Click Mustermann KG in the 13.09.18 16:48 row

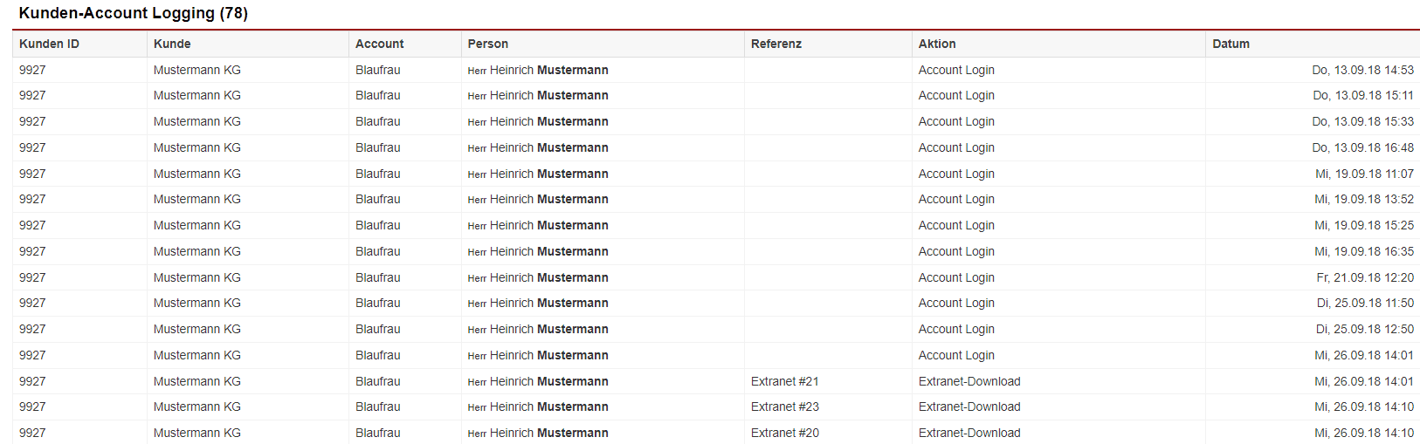[196, 147]
